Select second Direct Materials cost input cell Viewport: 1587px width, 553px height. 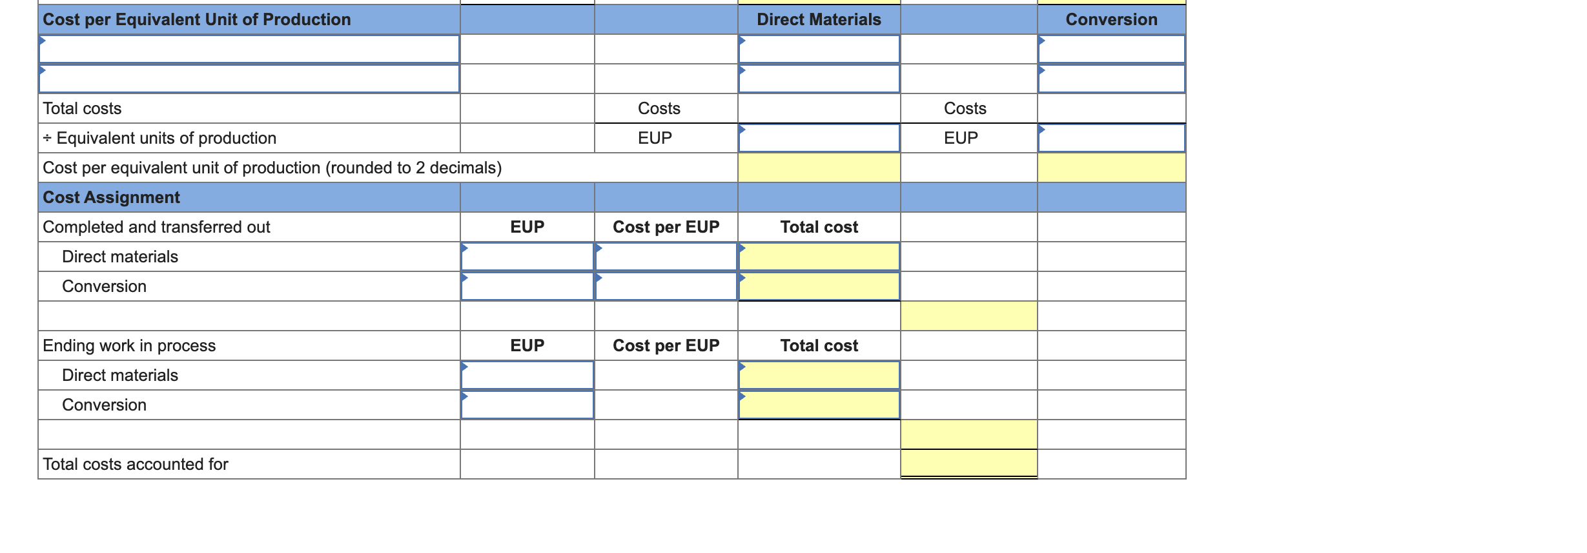pos(819,79)
